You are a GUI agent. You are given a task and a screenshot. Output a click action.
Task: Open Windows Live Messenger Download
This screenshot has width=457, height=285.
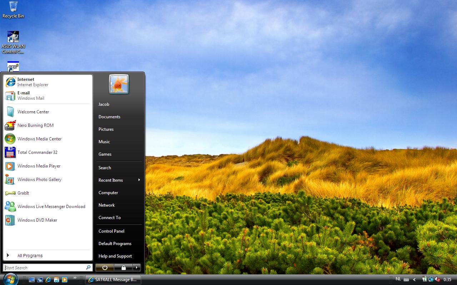(48, 207)
